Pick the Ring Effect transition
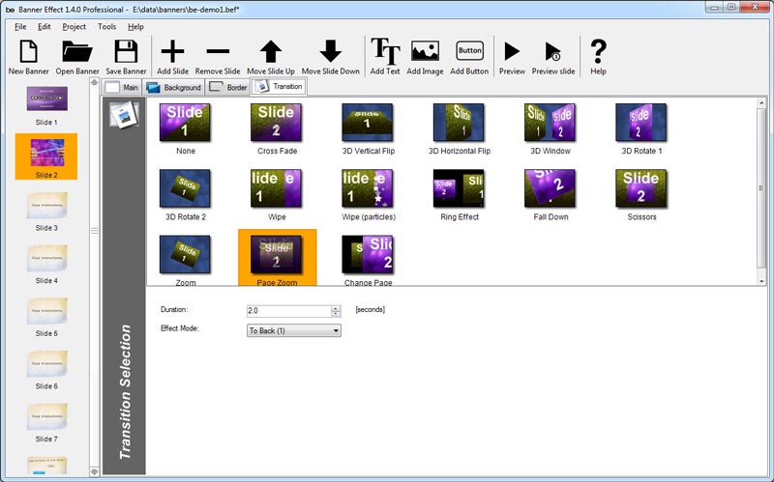The height and width of the screenshot is (482, 774). (x=459, y=194)
